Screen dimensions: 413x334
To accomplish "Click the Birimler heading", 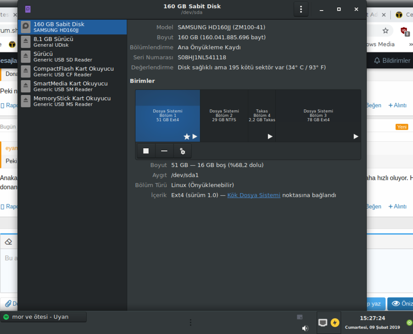I will [x=142, y=81].
